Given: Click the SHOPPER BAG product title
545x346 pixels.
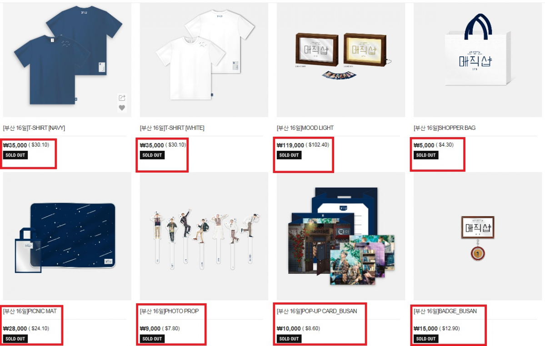Looking at the screenshot, I should click(445, 128).
